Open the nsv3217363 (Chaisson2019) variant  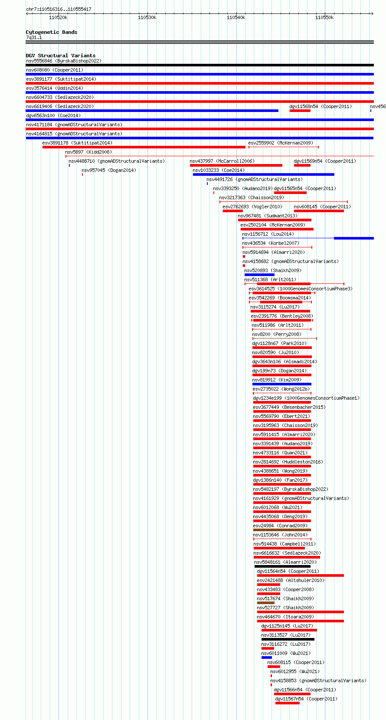pos(252,197)
